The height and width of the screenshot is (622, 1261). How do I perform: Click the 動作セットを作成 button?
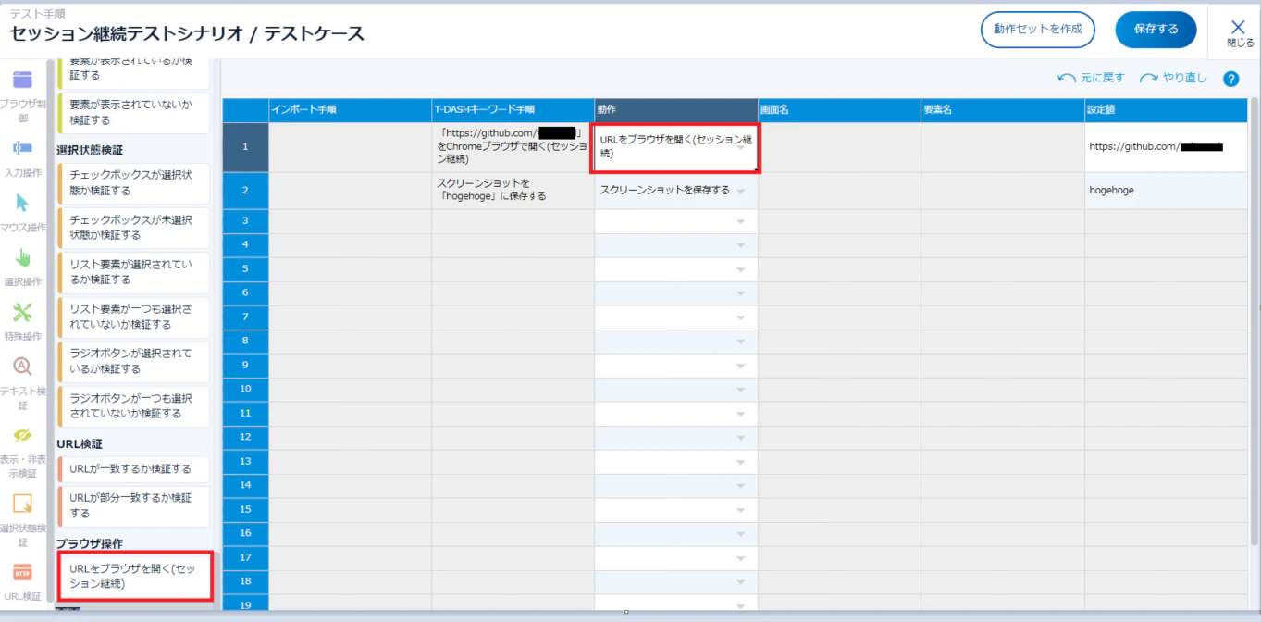pyautogui.click(x=1038, y=30)
